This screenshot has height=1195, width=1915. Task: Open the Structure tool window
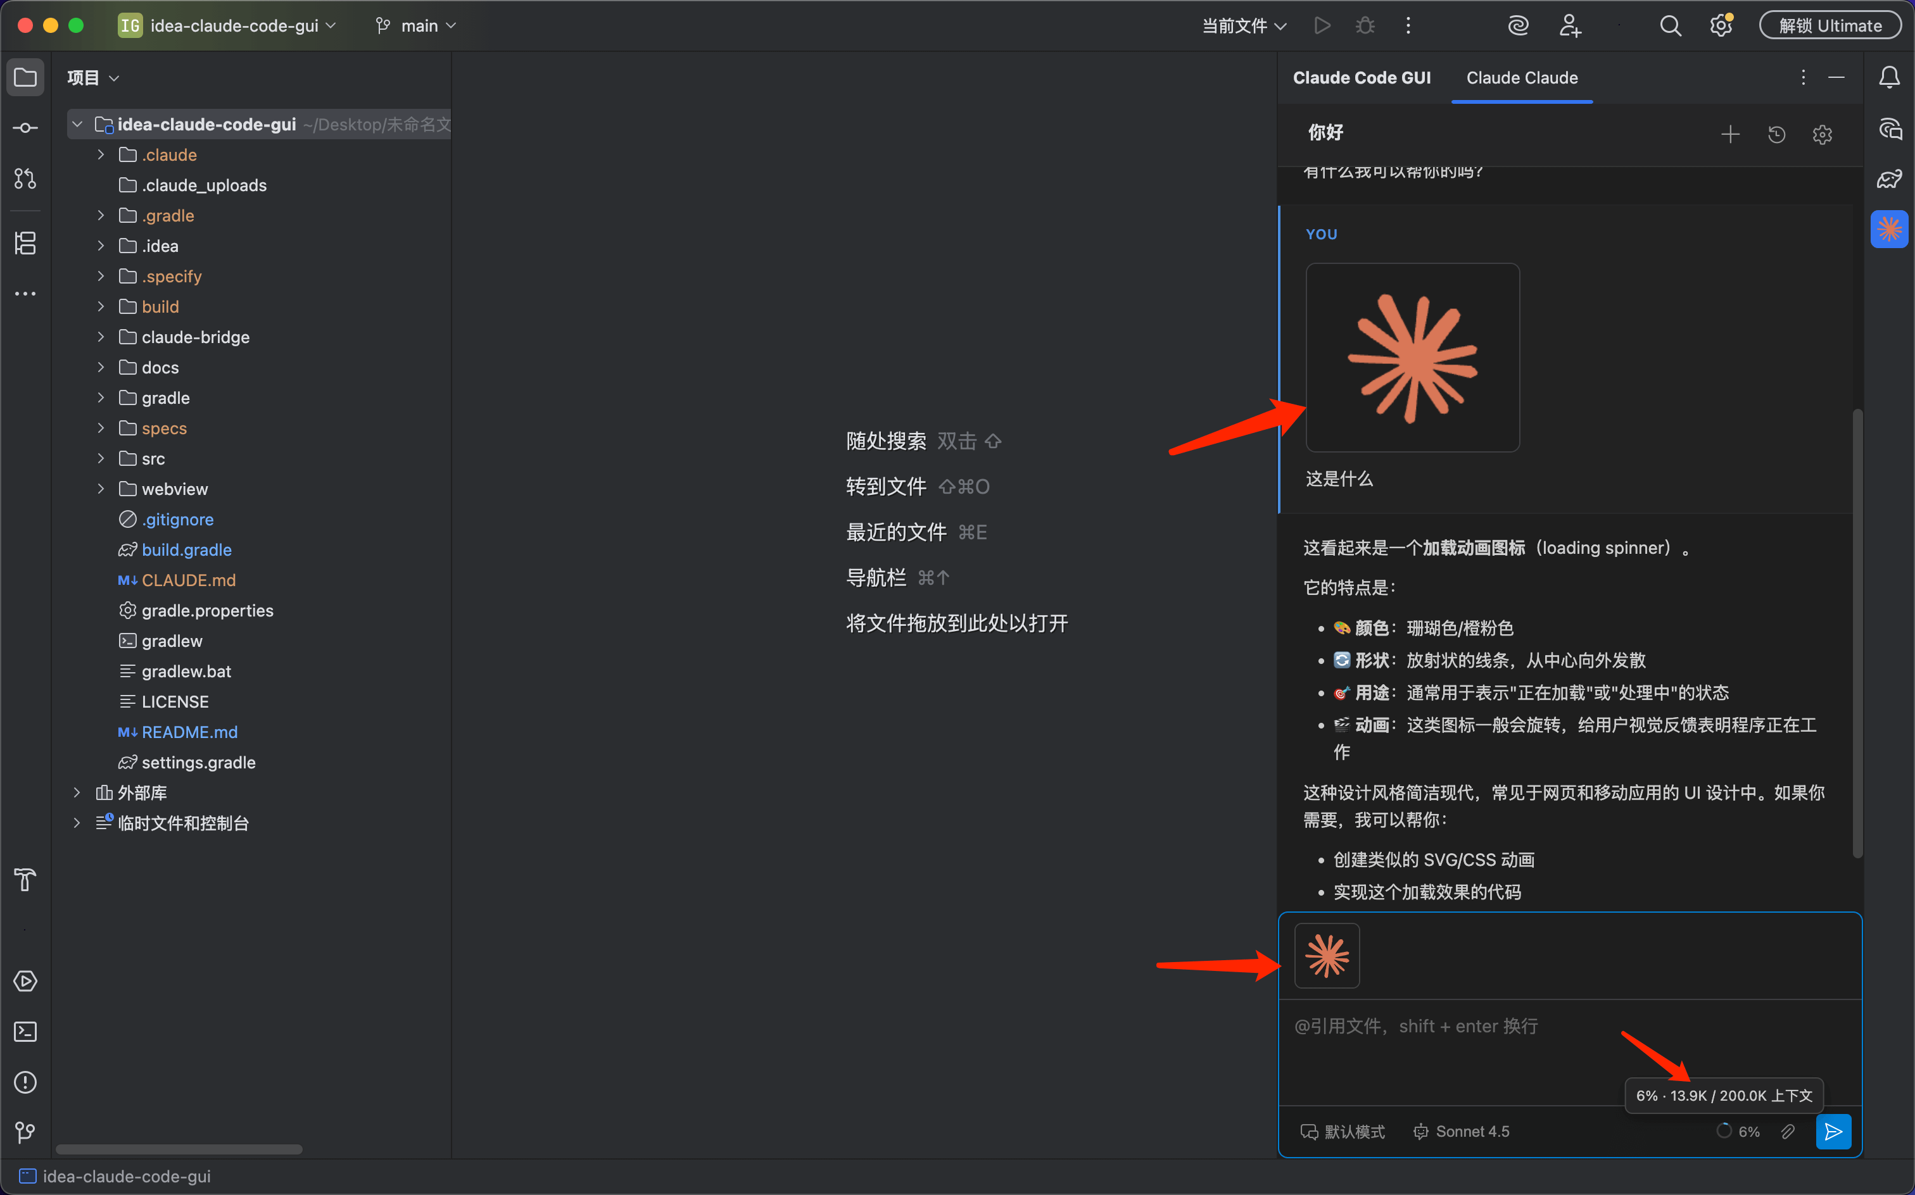coord(25,242)
